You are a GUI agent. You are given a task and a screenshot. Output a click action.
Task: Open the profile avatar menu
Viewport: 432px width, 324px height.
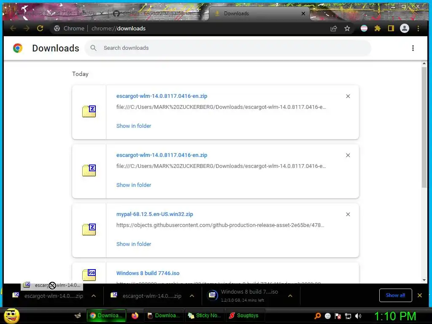[x=405, y=28]
